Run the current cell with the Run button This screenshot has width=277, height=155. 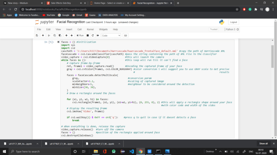pos(80,35)
